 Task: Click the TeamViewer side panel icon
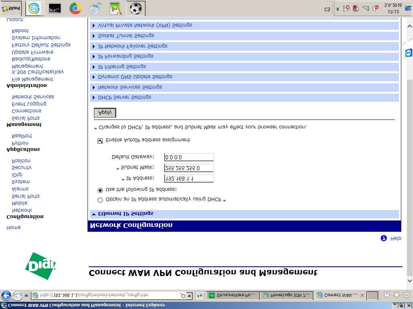(409, 53)
